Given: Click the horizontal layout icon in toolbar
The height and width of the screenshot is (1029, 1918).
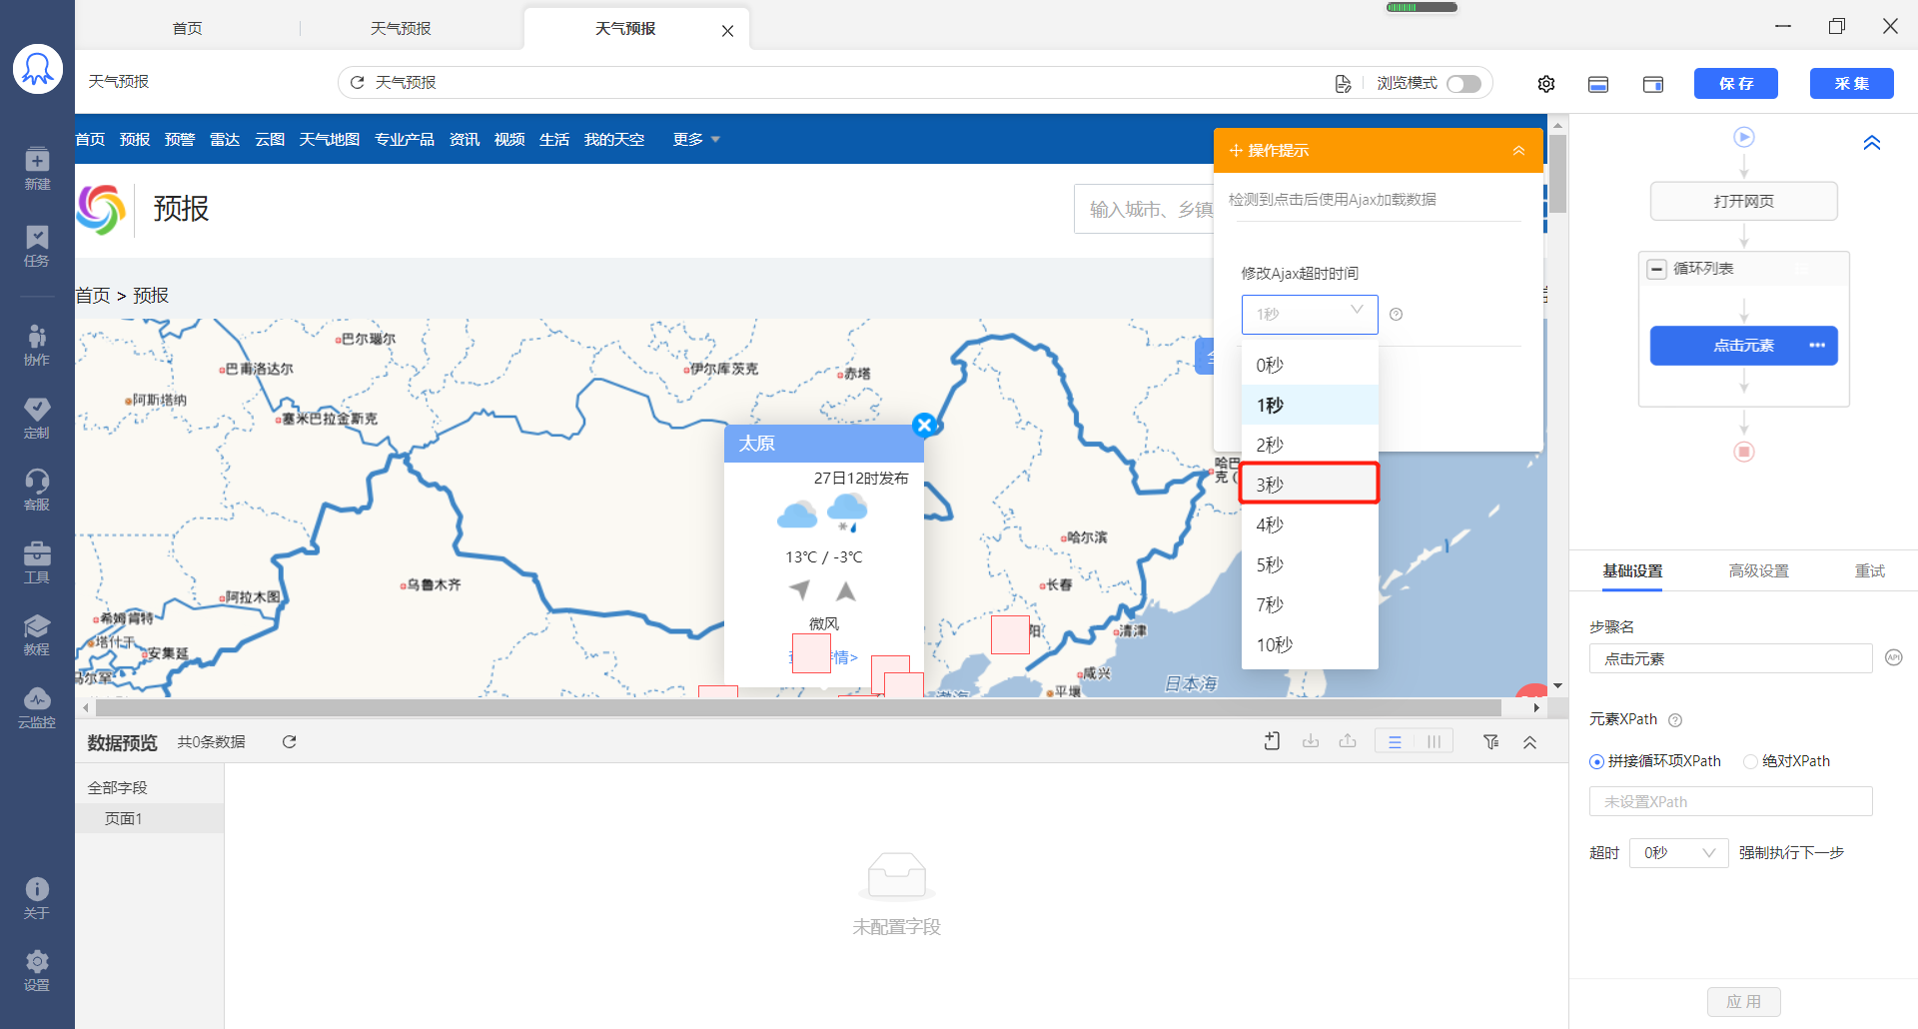Looking at the screenshot, I should pos(1598,84).
